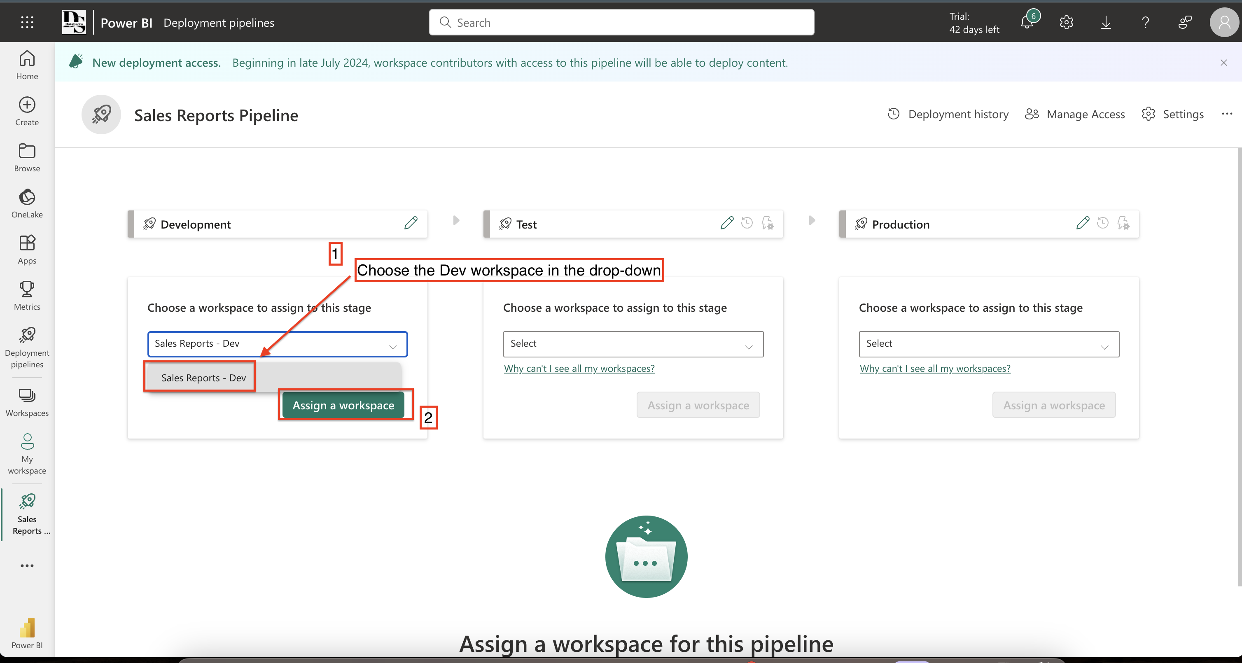
Task: Open the Test stage workspace Select dropdown
Action: point(633,344)
